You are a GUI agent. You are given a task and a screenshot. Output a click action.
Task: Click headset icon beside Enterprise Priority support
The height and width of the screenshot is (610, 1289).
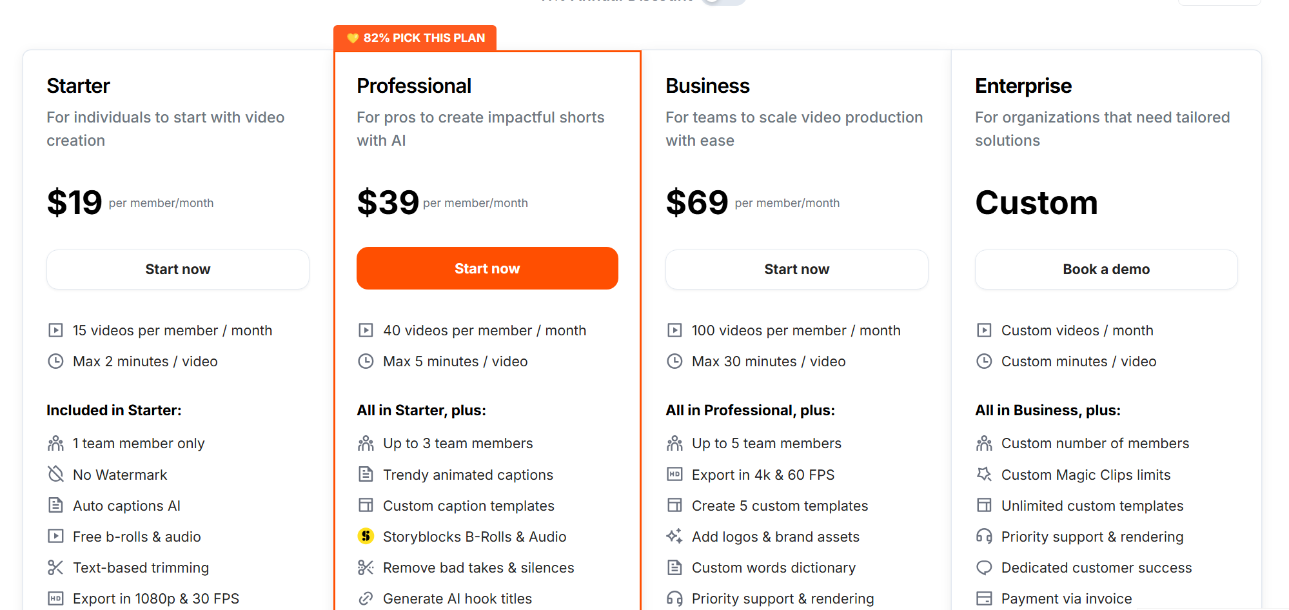point(984,536)
